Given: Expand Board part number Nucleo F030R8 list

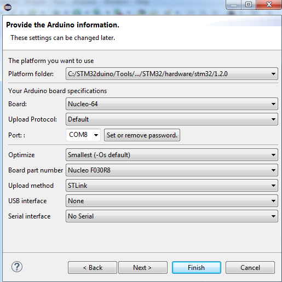Looking at the screenshot, I should coord(172,170).
